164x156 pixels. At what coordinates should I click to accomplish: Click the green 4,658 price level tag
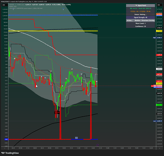(x=159, y=105)
